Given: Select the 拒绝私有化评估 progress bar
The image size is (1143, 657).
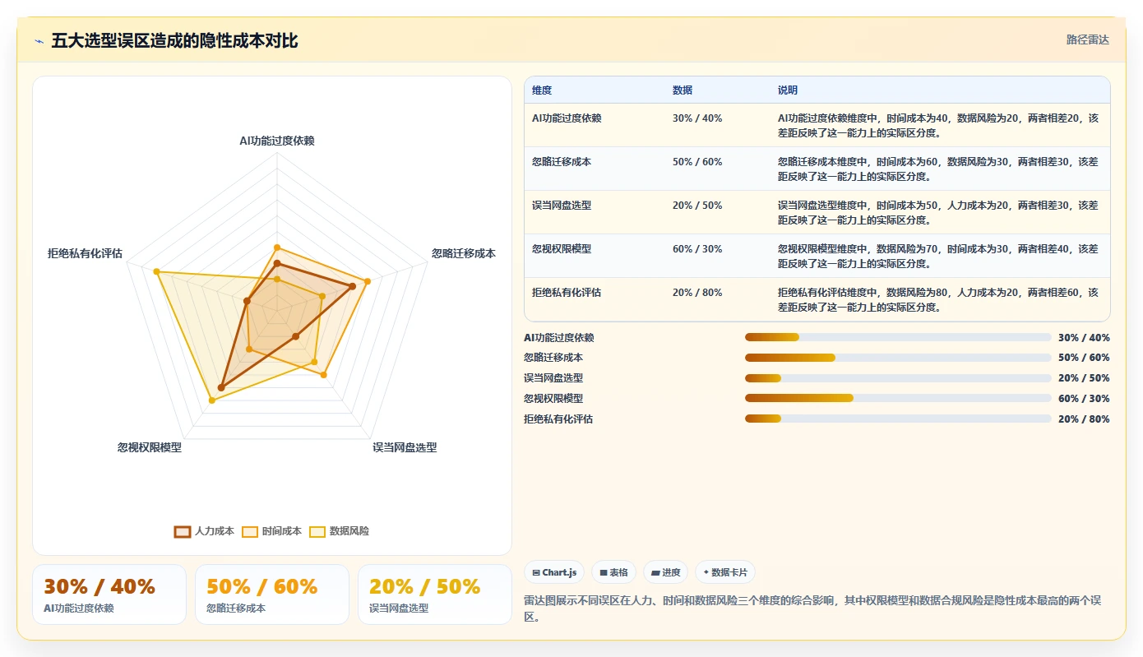Looking at the screenshot, I should click(x=898, y=419).
